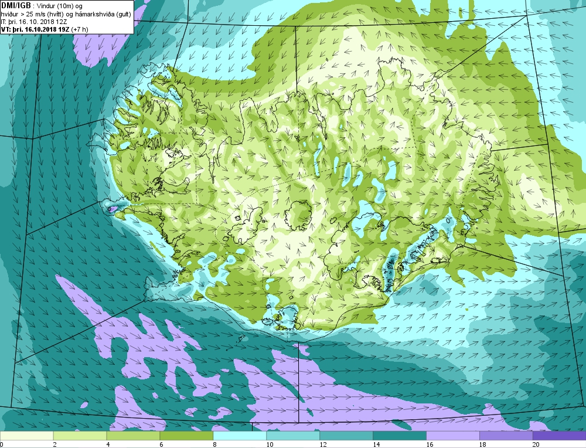The width and height of the screenshot is (586, 448).
Task: Click the legend scale label "0"
Action: [x=2, y=444]
